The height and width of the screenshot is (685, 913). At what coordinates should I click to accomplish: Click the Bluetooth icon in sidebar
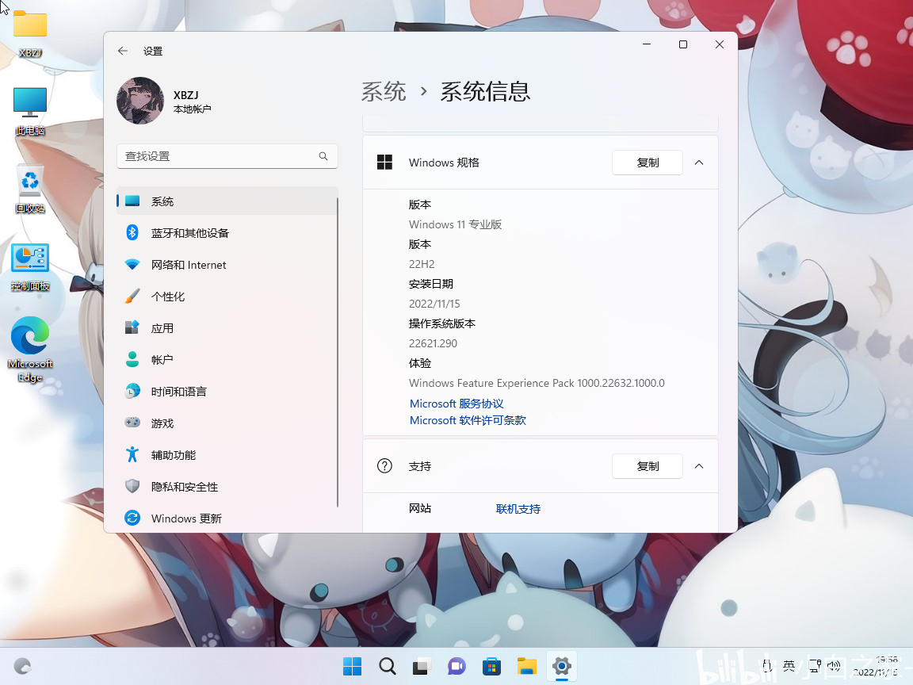(132, 232)
